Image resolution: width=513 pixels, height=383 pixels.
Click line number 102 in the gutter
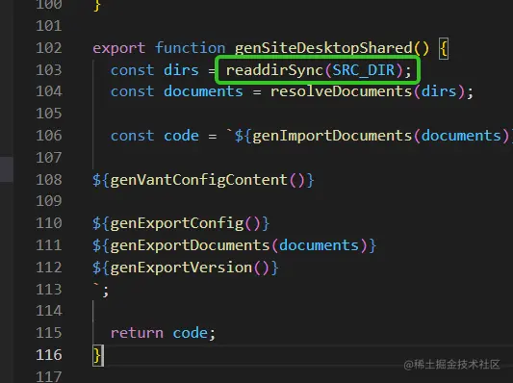pyautogui.click(x=49, y=48)
